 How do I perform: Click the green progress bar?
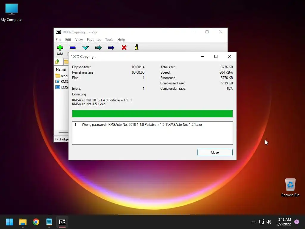[152, 114]
